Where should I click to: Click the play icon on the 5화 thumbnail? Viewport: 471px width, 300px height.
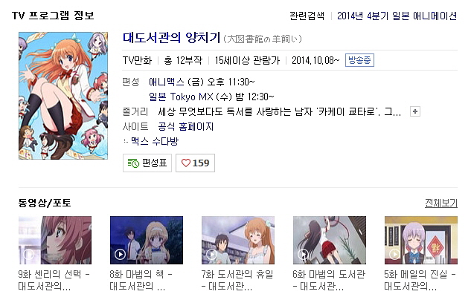(394, 255)
